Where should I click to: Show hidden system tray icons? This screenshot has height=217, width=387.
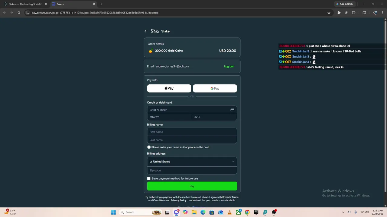click(343, 212)
